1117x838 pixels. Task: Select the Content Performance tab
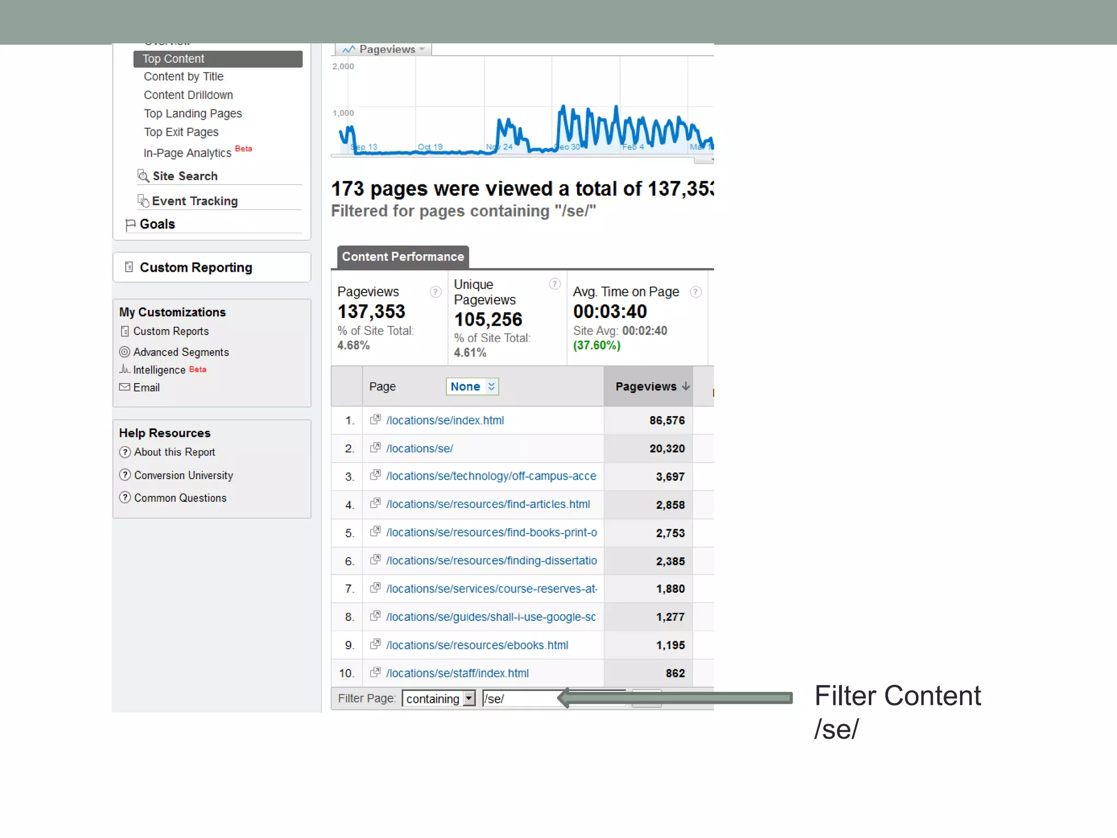coord(403,257)
